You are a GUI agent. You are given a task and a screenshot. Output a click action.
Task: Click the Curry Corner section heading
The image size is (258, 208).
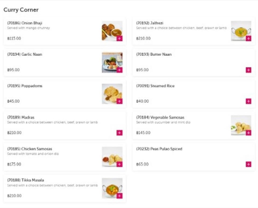(21, 10)
